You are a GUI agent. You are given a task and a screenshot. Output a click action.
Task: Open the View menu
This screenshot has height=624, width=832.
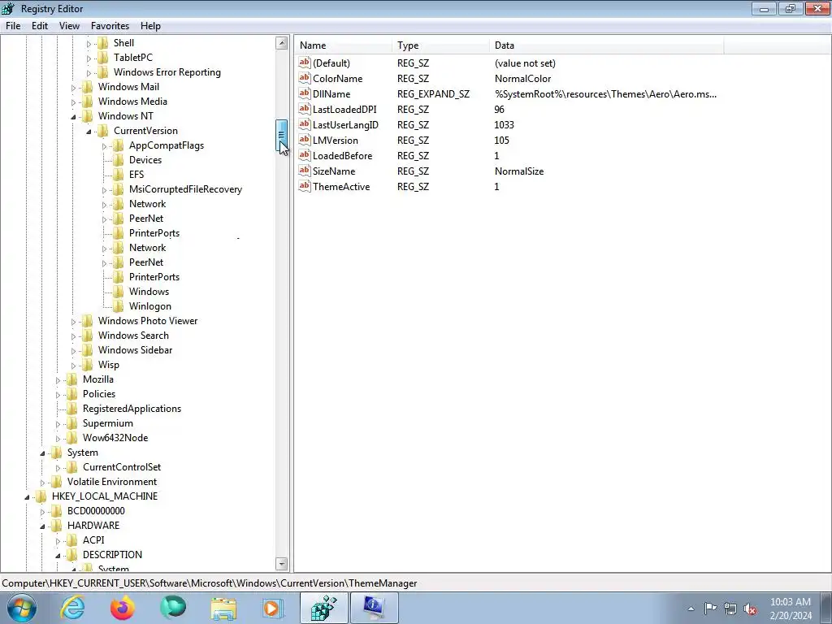69,26
